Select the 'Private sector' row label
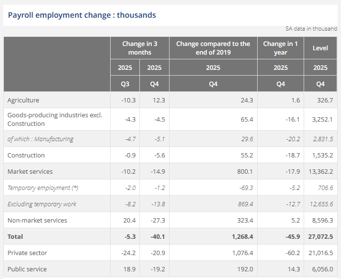The height and width of the screenshot is (279, 341). tap(27, 253)
